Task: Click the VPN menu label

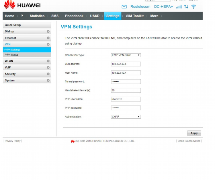Action: pyautogui.click(x=7, y=44)
